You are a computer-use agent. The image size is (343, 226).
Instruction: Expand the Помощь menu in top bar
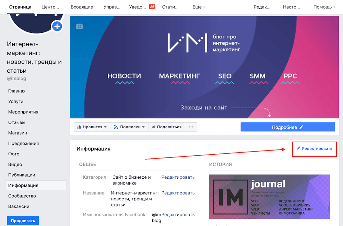pos(324,7)
